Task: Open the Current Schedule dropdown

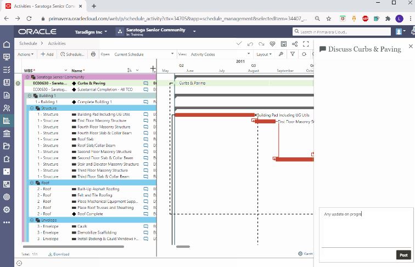Action: coord(143,54)
